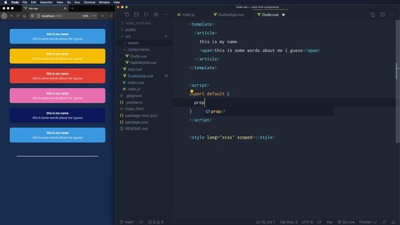Image resolution: width=400 pixels, height=225 pixels.
Task: Open the Apple menu
Action: 6,2
